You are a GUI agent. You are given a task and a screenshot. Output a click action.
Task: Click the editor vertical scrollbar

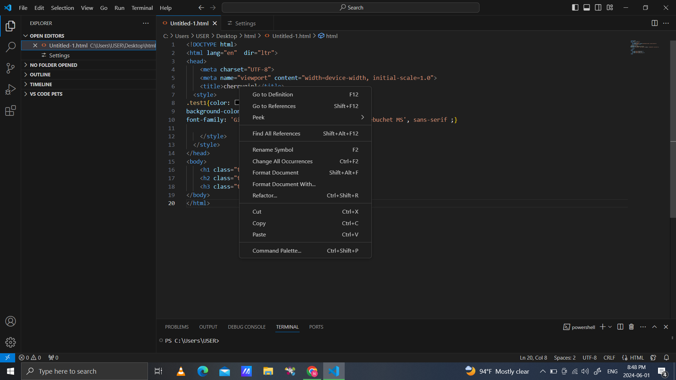point(673,129)
